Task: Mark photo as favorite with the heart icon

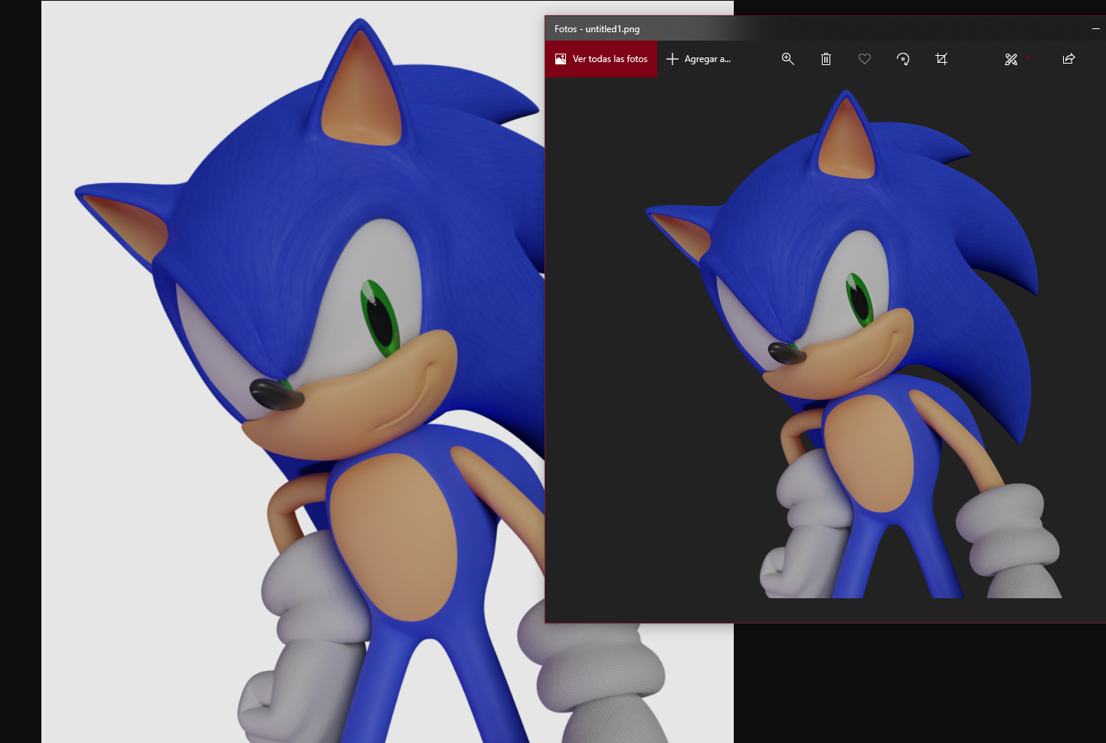Action: click(x=865, y=59)
